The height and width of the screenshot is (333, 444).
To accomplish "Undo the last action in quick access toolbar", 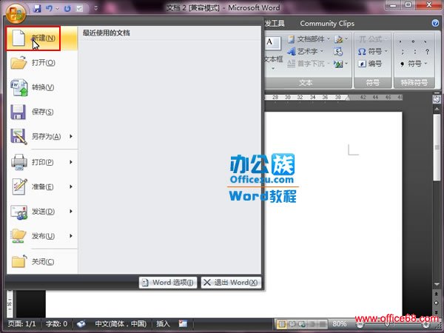I will click(49, 8).
